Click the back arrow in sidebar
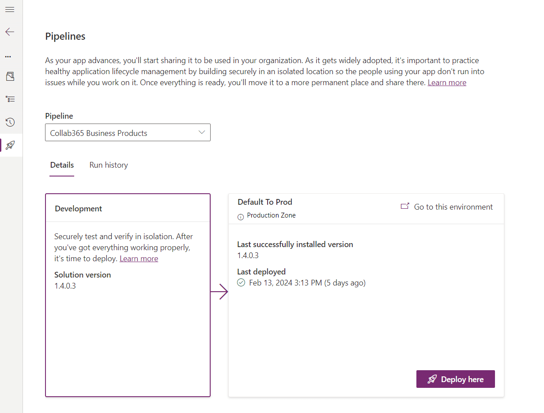The width and height of the screenshot is (544, 413). coord(10,32)
